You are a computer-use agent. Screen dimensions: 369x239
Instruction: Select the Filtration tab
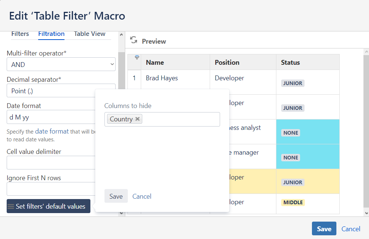point(51,34)
